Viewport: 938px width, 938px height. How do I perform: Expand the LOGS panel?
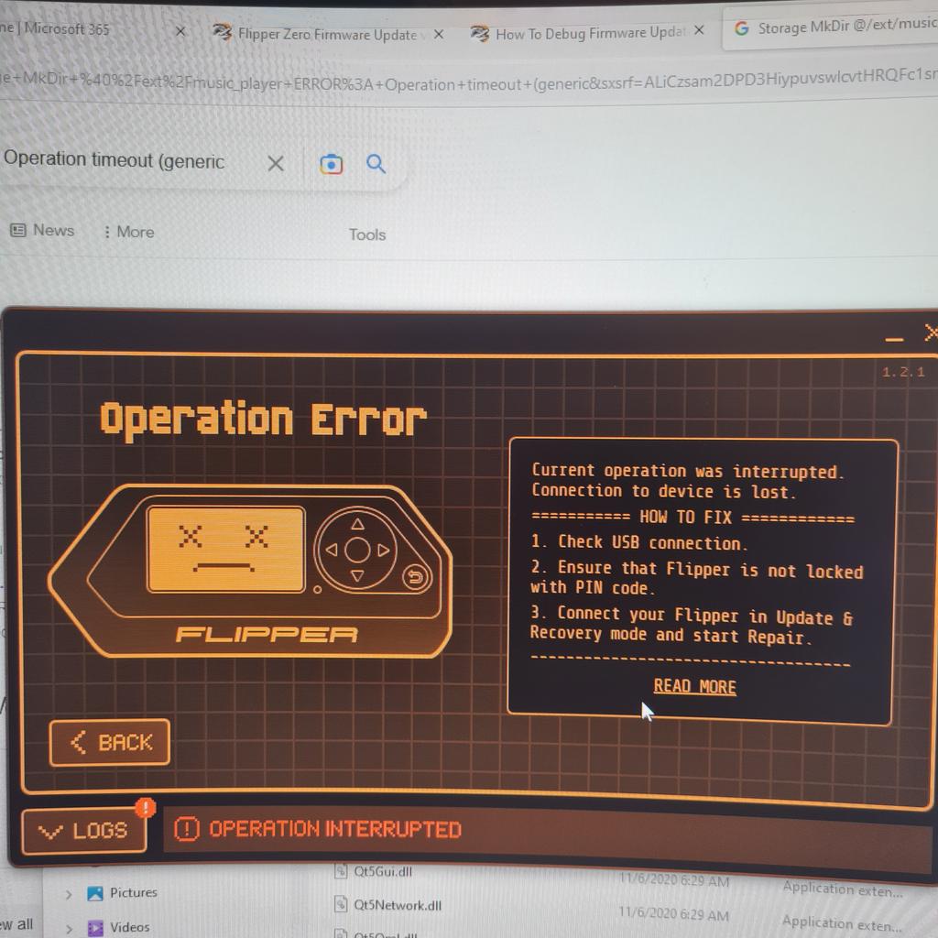(84, 831)
